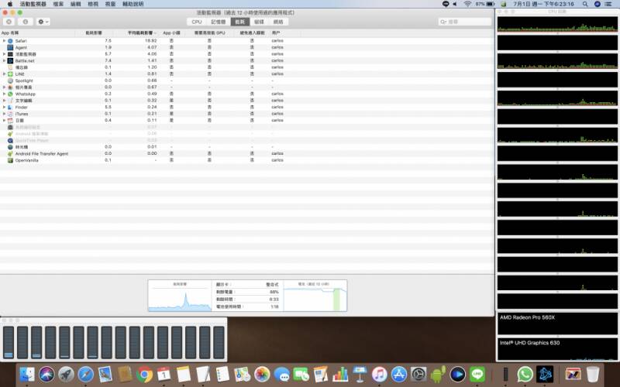Open FaceTime from the Dock

coord(301,374)
